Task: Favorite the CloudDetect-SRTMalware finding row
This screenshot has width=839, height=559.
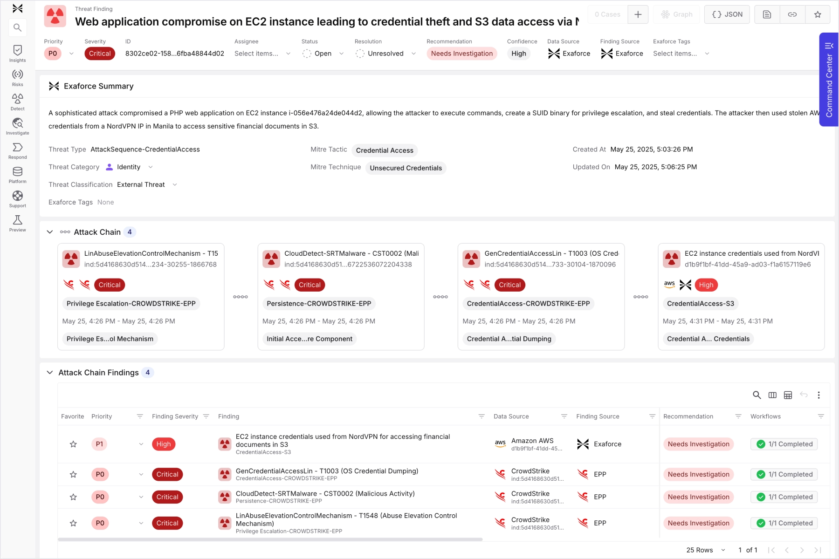Action: (73, 497)
